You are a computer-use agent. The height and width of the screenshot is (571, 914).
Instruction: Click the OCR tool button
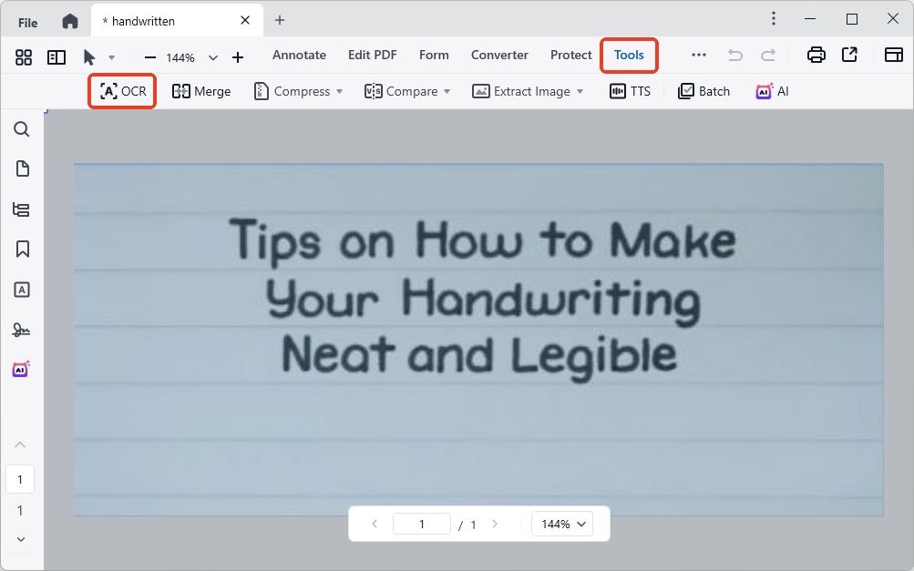coord(123,91)
